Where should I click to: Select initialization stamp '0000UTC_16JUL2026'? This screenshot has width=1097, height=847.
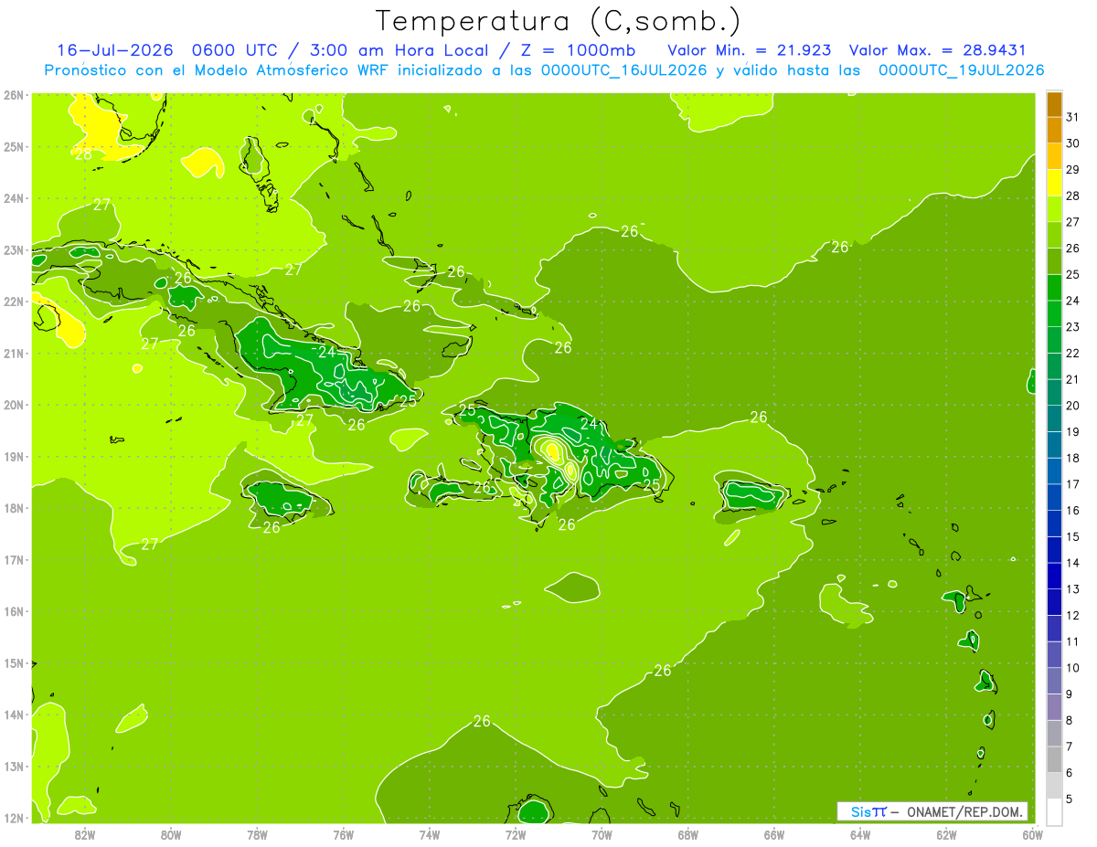click(x=624, y=70)
